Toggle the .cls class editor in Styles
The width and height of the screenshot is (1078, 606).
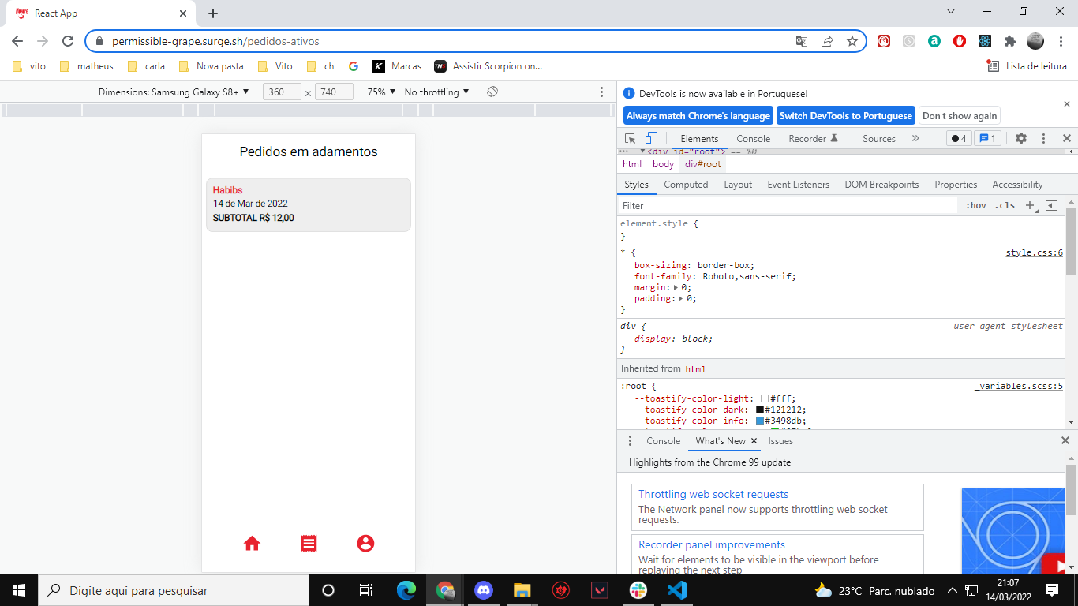tap(1005, 205)
